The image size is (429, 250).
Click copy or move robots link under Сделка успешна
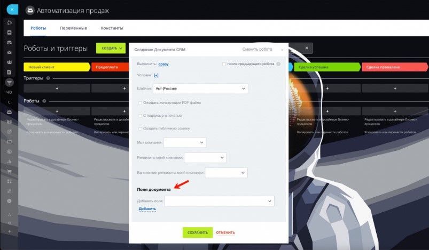tap(322, 132)
